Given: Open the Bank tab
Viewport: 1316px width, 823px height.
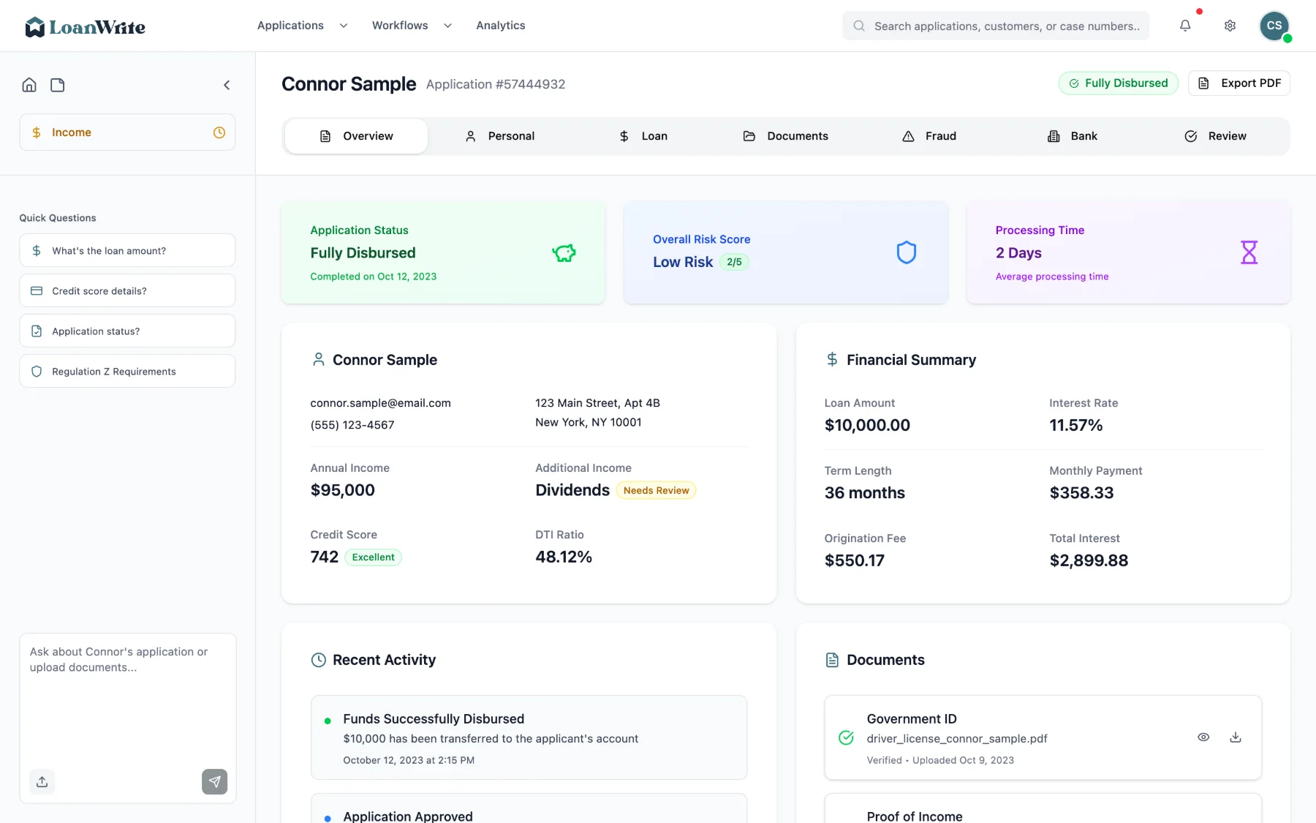Looking at the screenshot, I should tap(1073, 136).
